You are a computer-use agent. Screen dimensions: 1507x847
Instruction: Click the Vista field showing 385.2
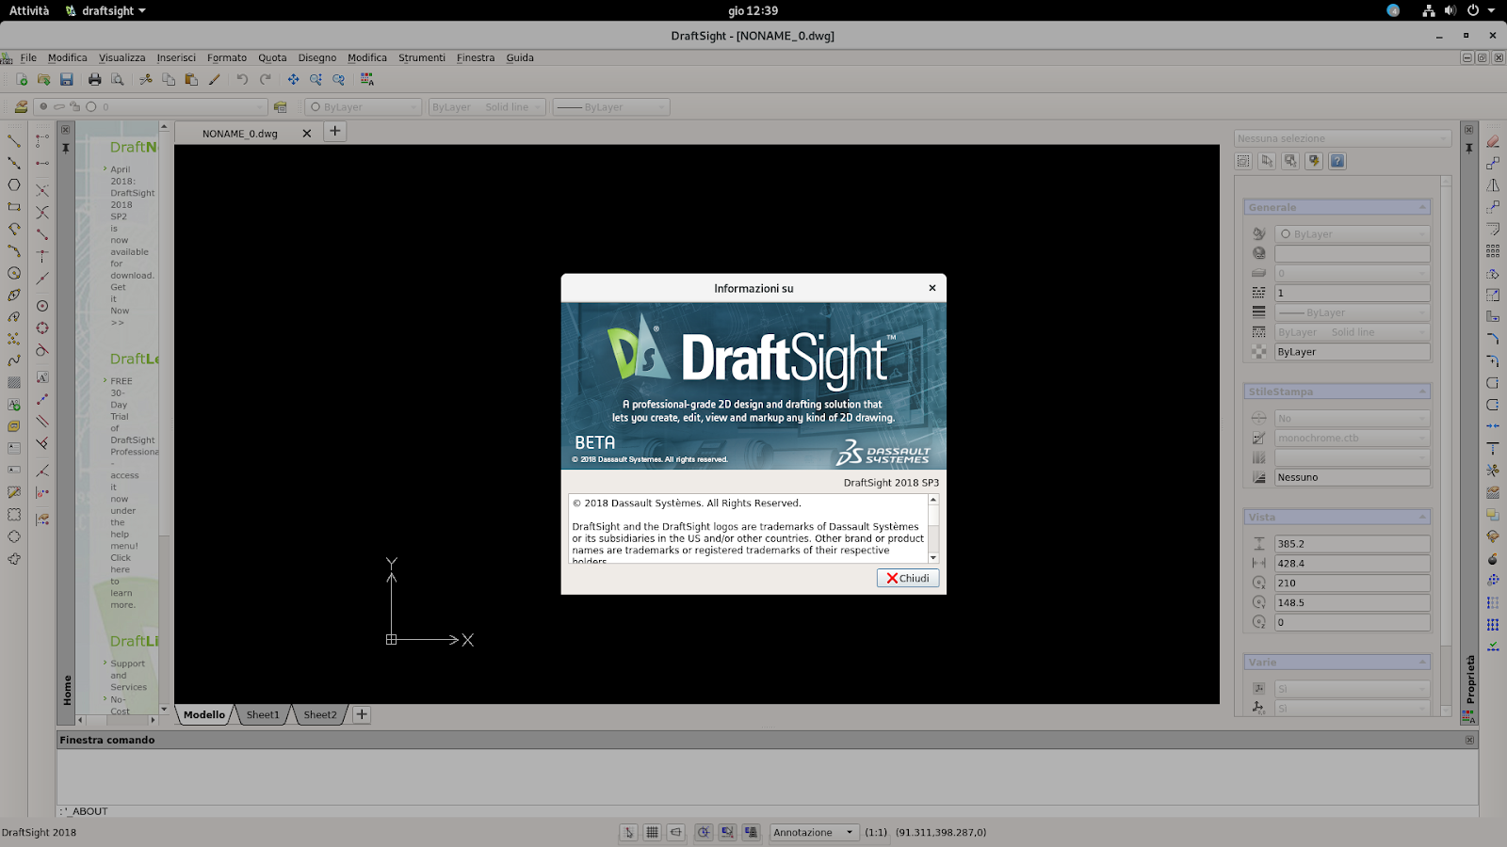pyautogui.click(x=1353, y=544)
